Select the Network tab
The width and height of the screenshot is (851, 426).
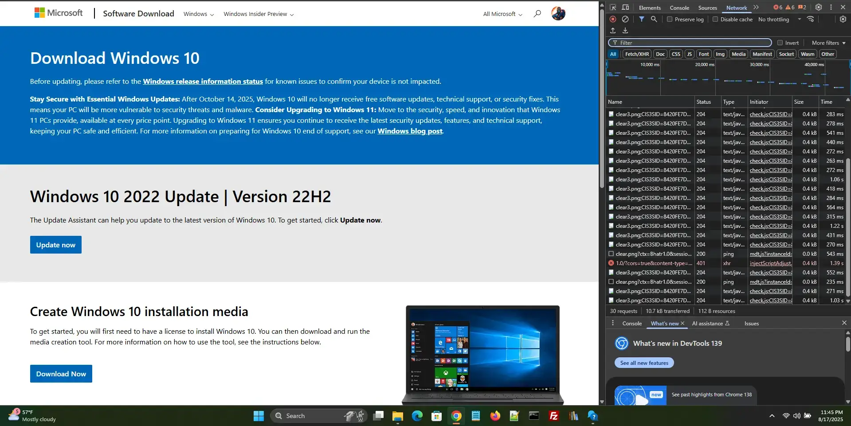pyautogui.click(x=737, y=8)
